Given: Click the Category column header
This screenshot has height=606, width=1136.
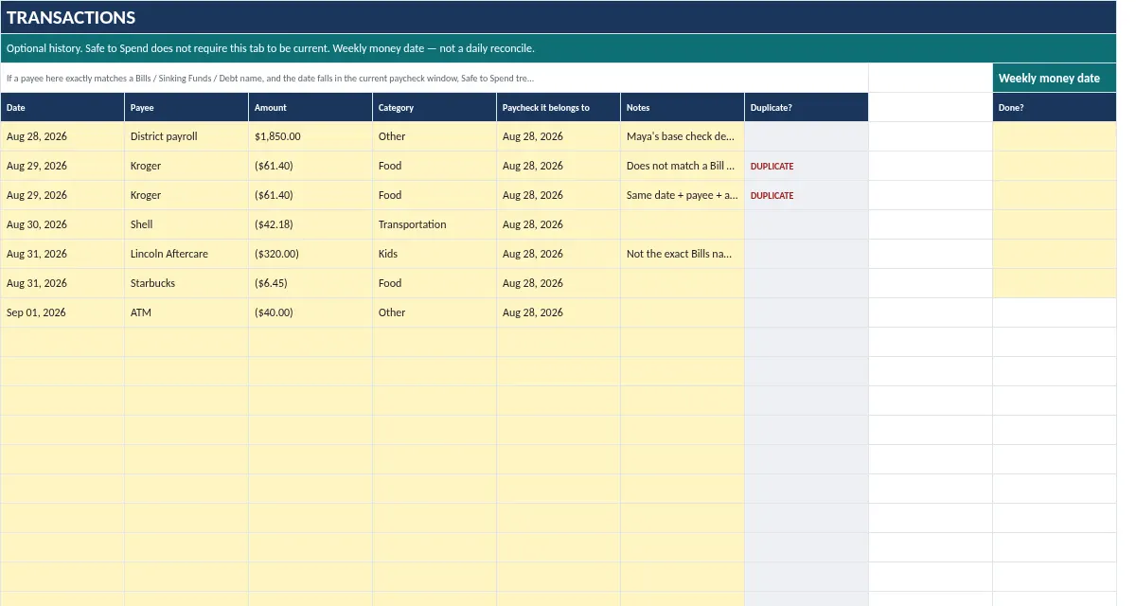Looking at the screenshot, I should point(435,108).
